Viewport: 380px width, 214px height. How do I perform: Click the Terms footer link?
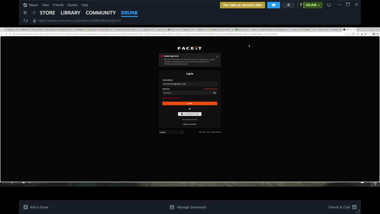coord(209,132)
